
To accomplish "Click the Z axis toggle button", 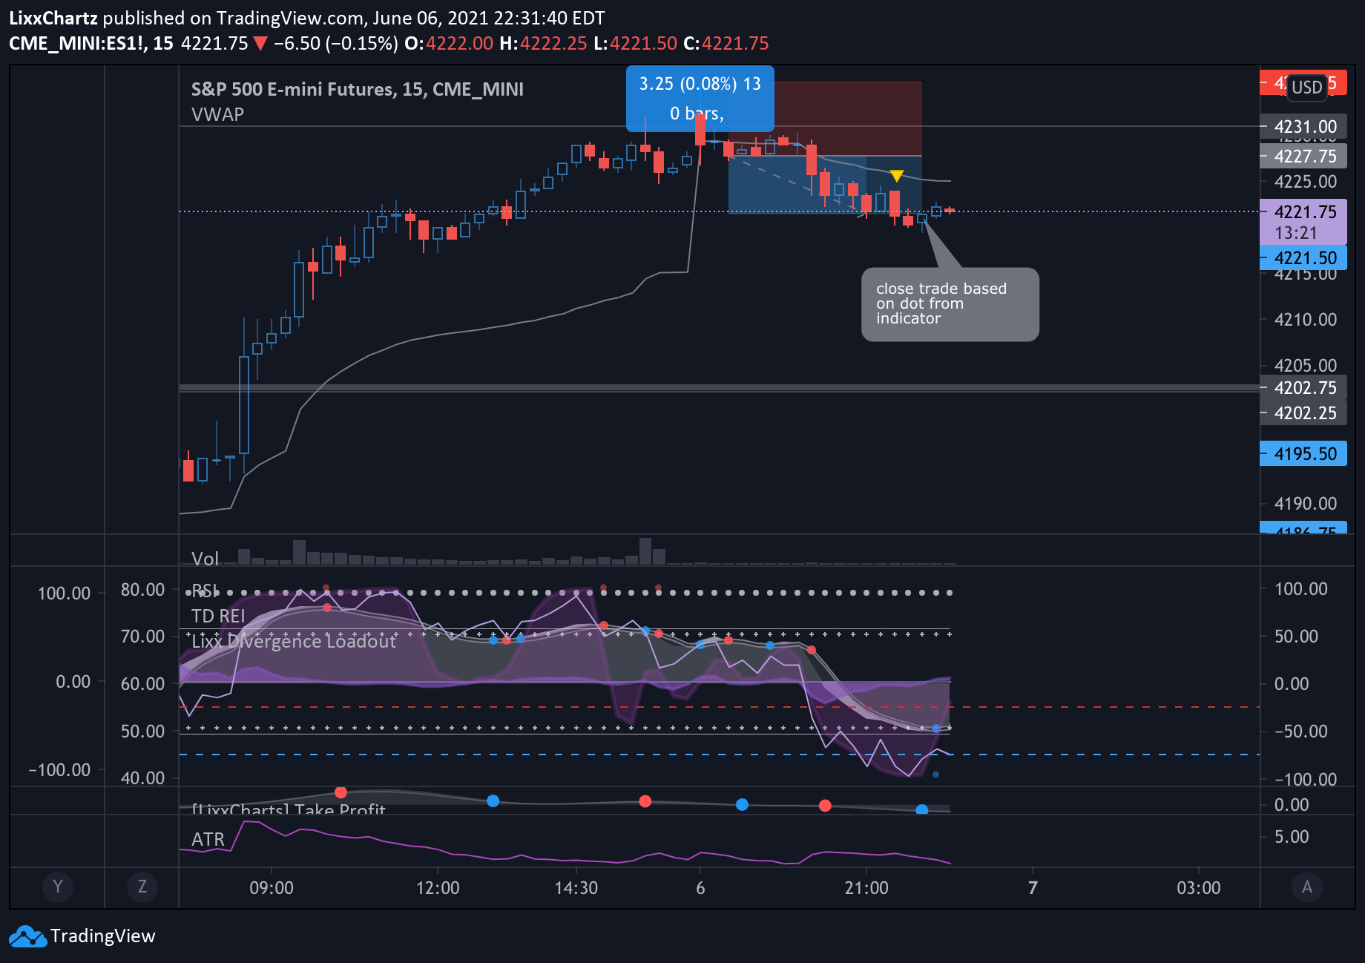I will click(142, 887).
